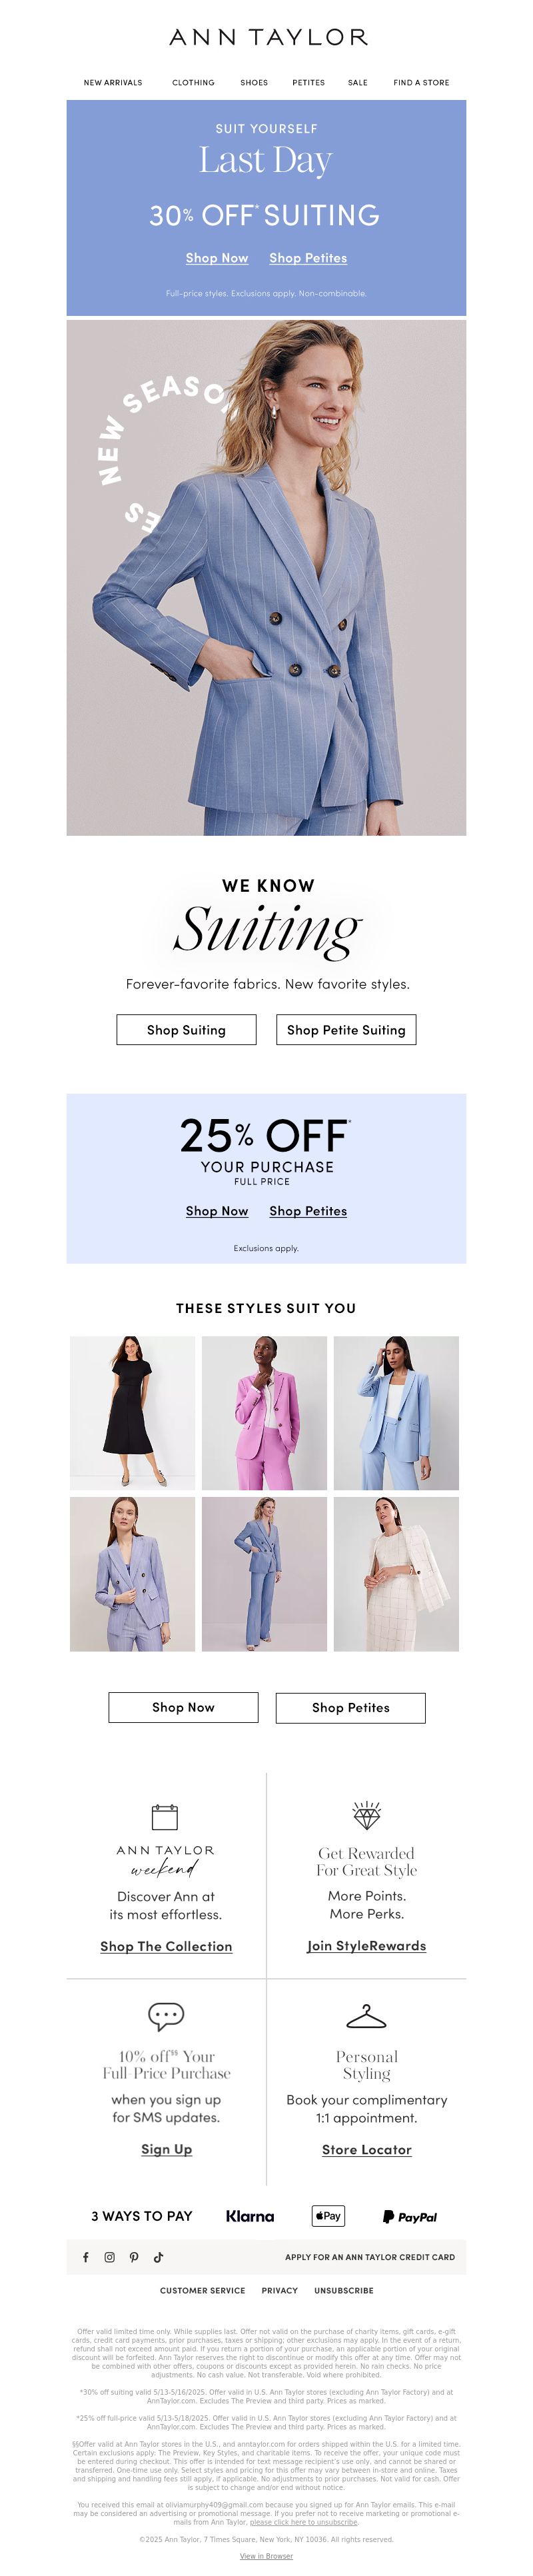
Task: Open the New Arrivals menu item
Action: coord(113,83)
